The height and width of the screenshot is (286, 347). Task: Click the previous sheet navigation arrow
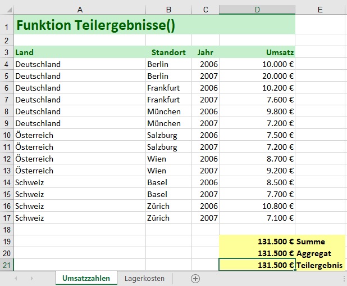[x=16, y=279]
